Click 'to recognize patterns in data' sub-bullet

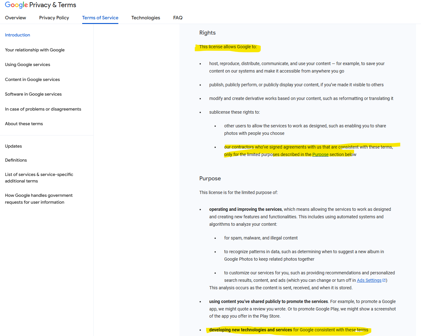[x=304, y=255]
